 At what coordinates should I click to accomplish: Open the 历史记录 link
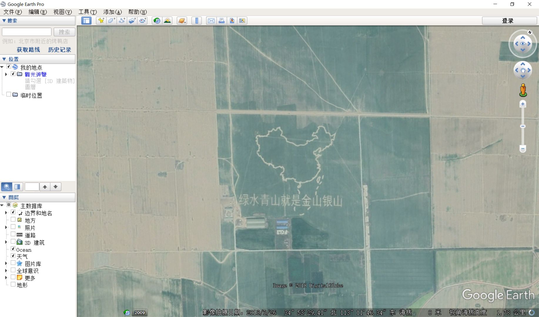pos(59,50)
